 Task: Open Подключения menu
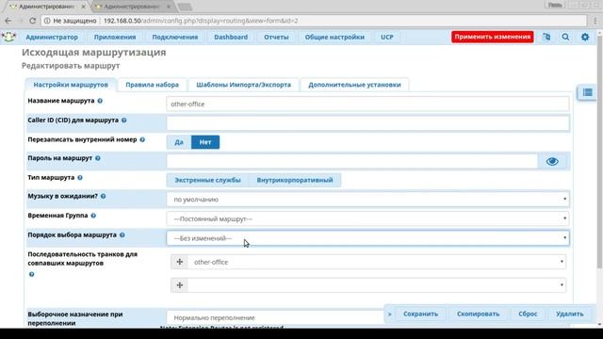(175, 37)
